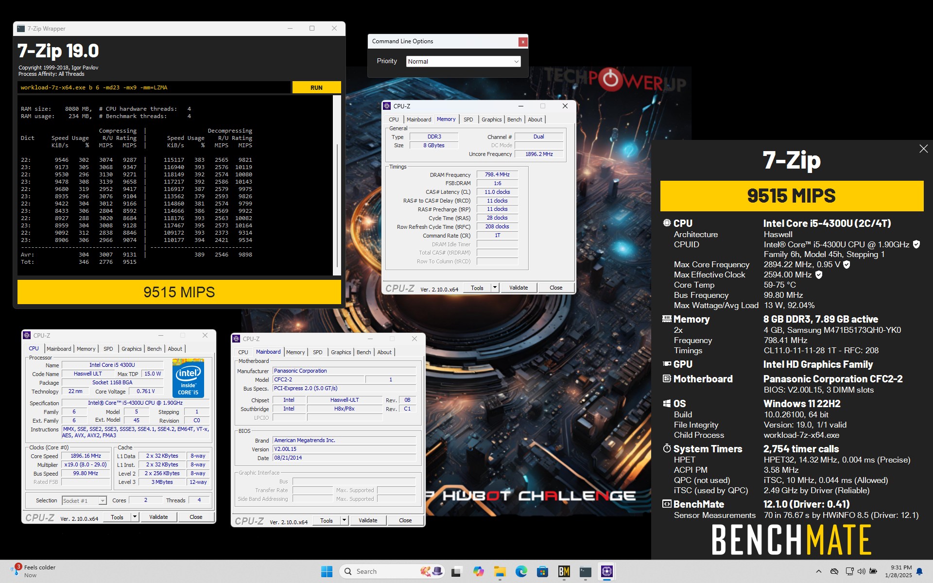Click Tools button in CPU-Z Memory window
933x583 pixels.
click(477, 288)
